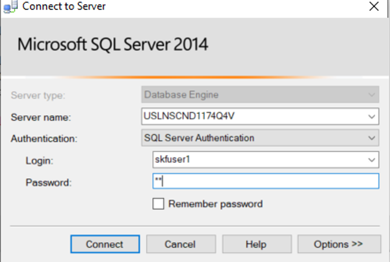Click the Connect to Server title icon
The image size is (390, 262).
(11, 7)
